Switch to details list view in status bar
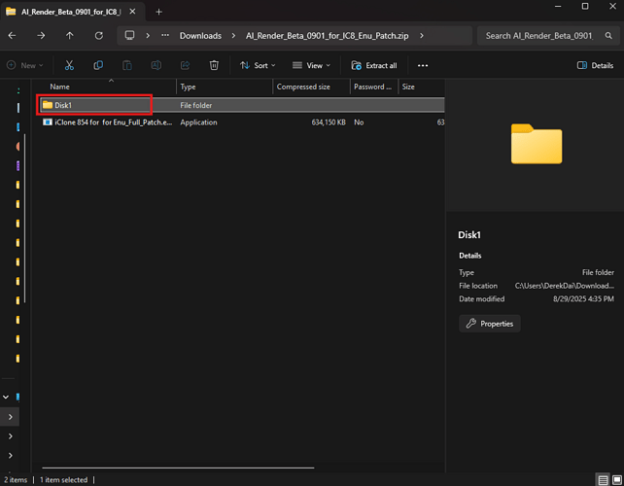 tap(603, 480)
